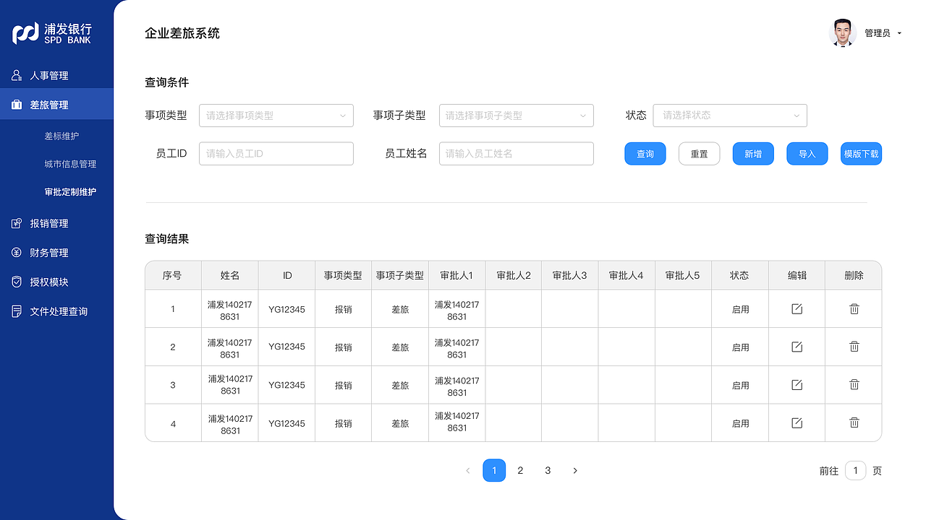This screenshot has width=926, height=520.
Task: Select 差旅管理 menu item
Action: 56,105
